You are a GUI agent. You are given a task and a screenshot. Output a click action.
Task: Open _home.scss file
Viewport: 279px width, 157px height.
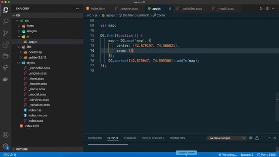click(48, 89)
